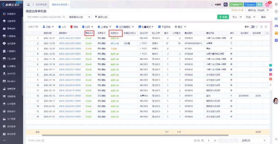Open 会员管理 sidebar module
Viewport: 280px width, 144px height.
tap(9, 44)
